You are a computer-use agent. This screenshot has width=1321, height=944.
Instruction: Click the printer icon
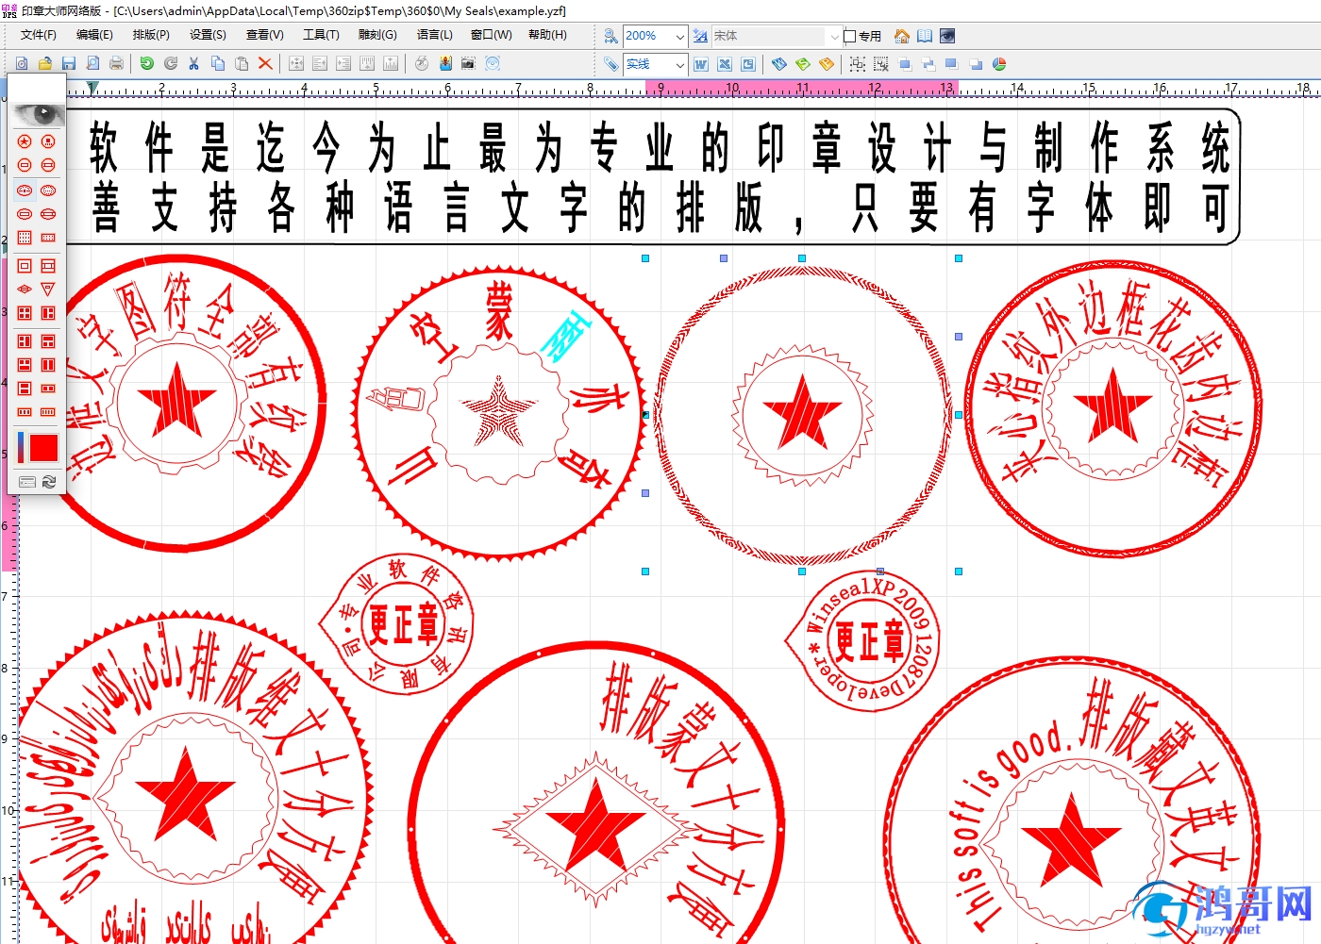pos(116,63)
